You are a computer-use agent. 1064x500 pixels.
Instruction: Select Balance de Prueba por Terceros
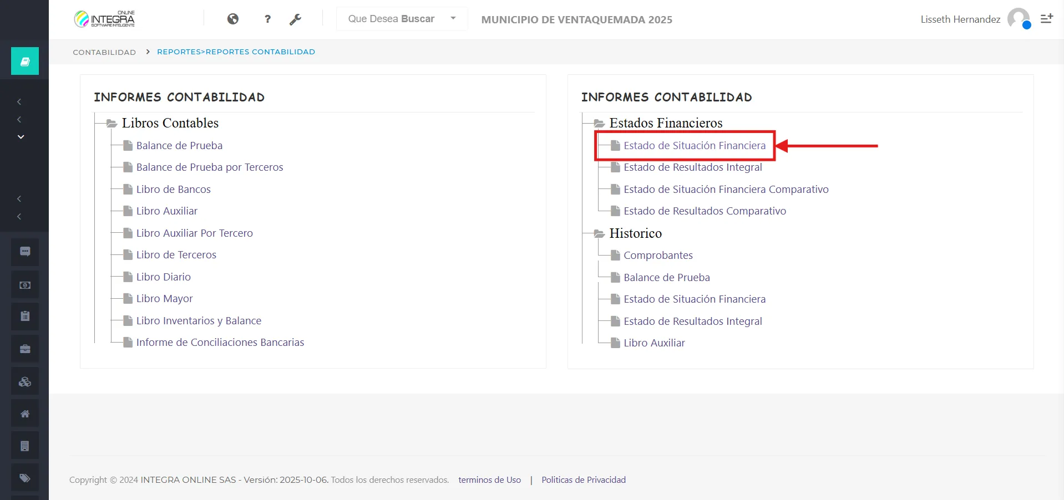(x=209, y=167)
